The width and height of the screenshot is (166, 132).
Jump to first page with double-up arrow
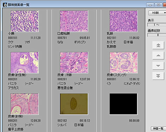[x=158, y=45]
